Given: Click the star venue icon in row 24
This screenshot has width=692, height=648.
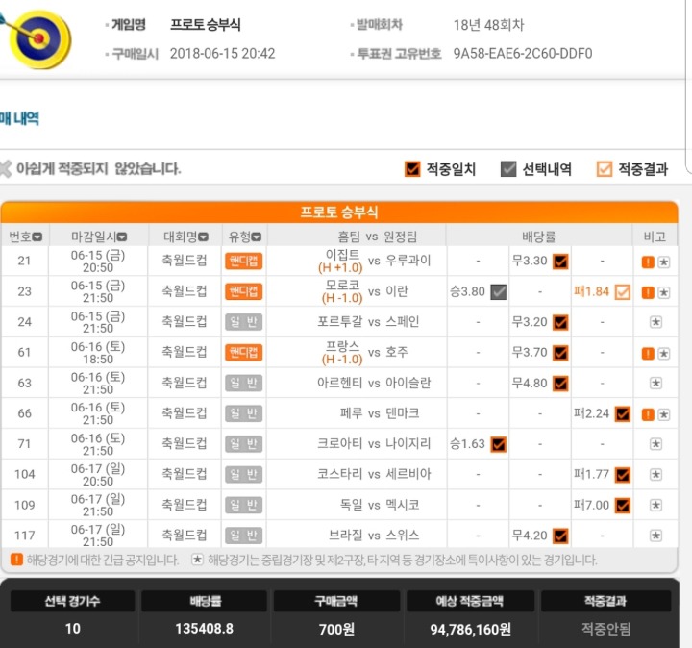Looking at the screenshot, I should [655, 322].
